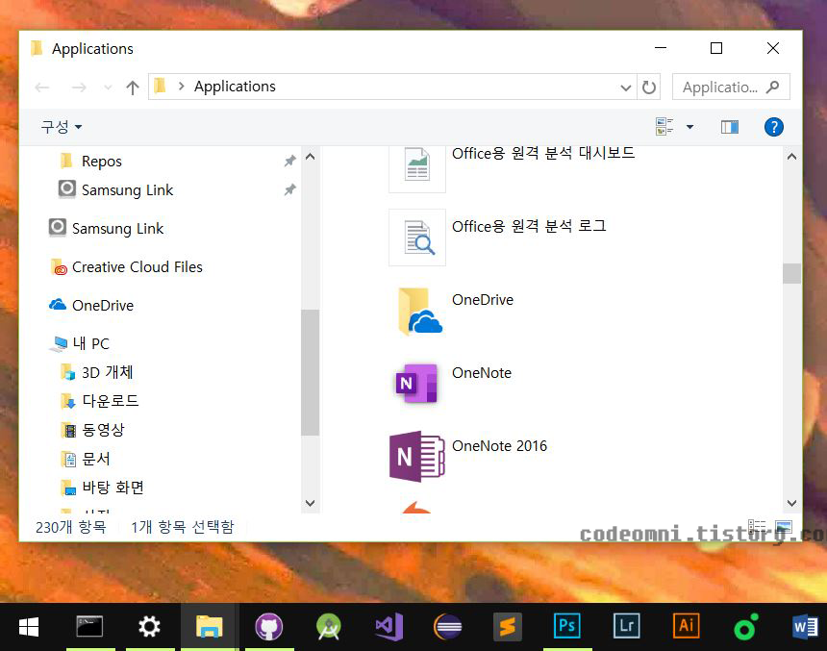Click the '1개 항목 선택함' status text
Viewport: 827px width, 651px height.
pos(183,527)
